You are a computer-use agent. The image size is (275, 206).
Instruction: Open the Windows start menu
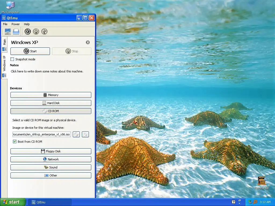pos(13,202)
